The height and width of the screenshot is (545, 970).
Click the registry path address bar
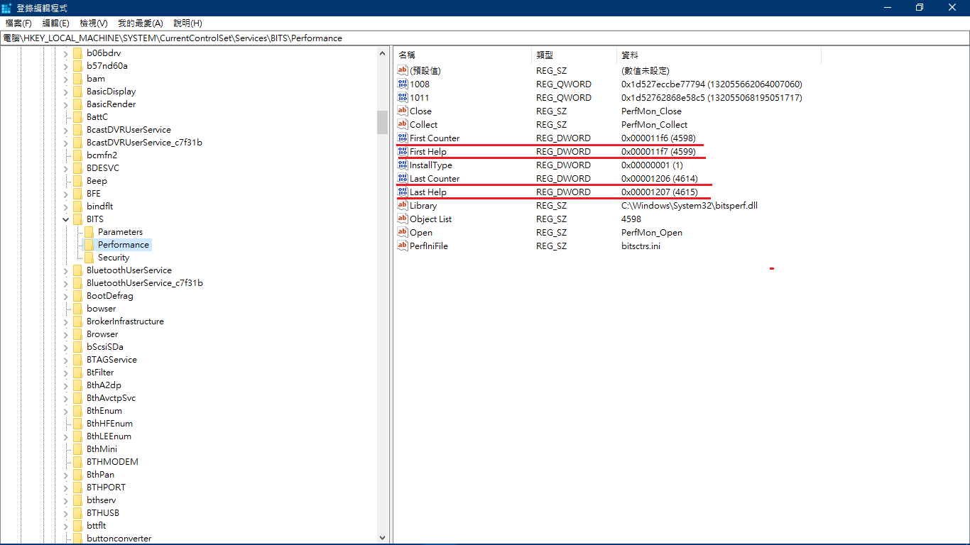485,38
